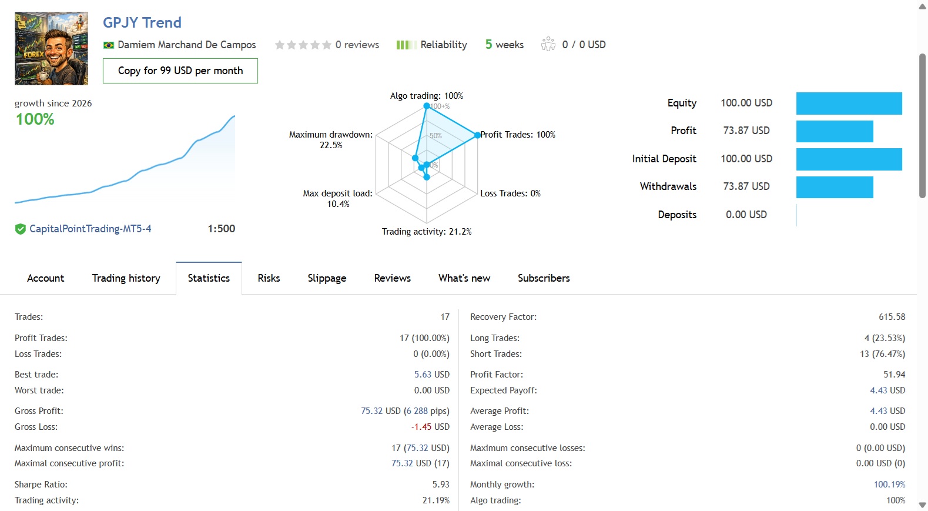Click the trader avatar picture
928x511 pixels.
(x=52, y=49)
